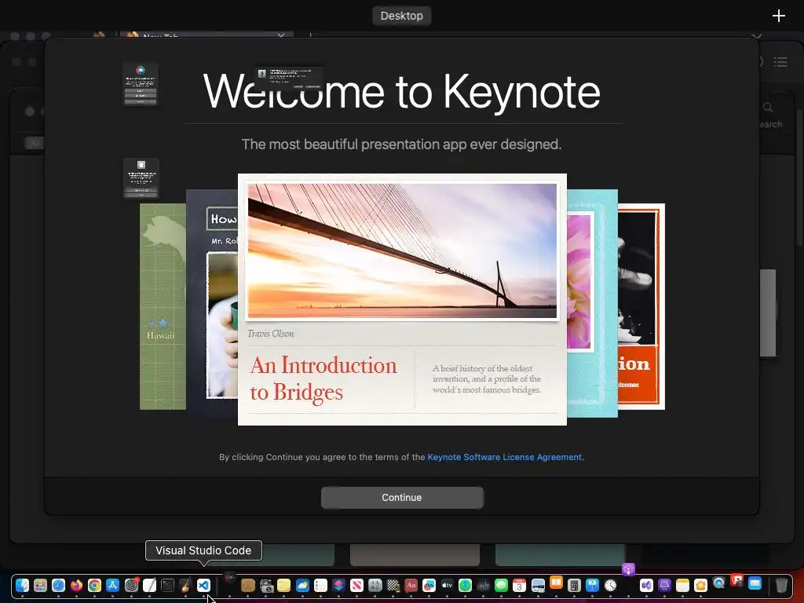
Task: Select the orange theme preview
Action: [x=641, y=307]
